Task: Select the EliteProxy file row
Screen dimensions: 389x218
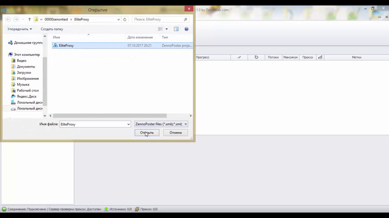Action: pyautogui.click(x=122, y=45)
